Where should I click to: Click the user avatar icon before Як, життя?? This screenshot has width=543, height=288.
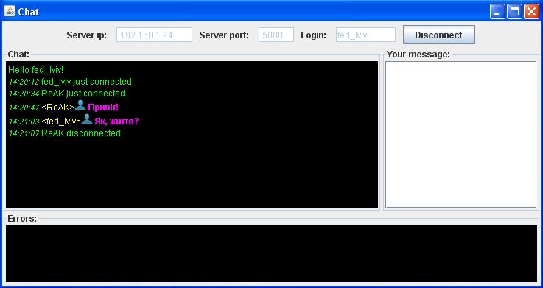coord(87,119)
